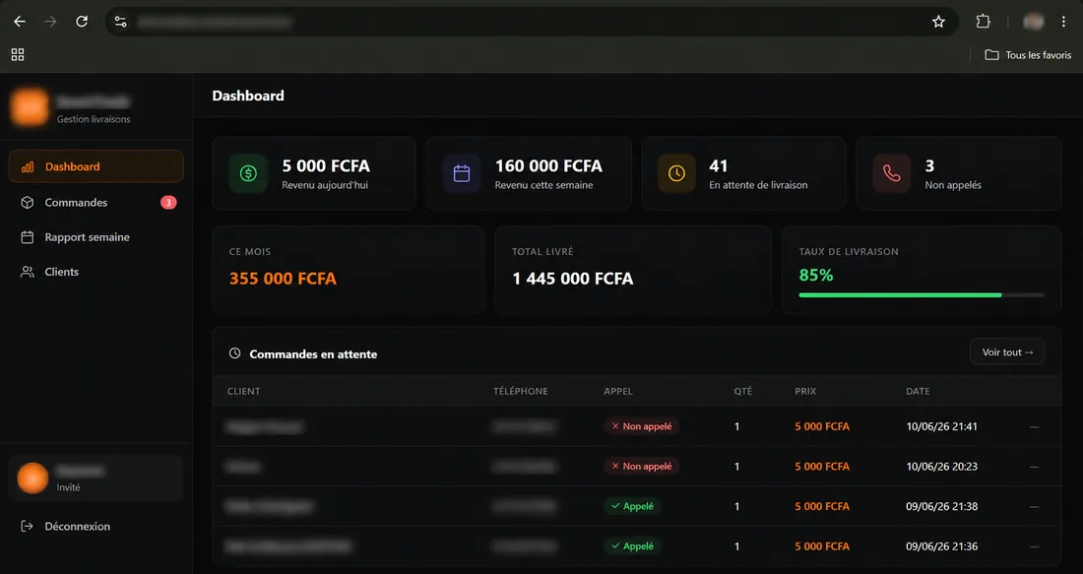This screenshot has height=574, width=1083.
Task: Click the Appelé badge dated 09/06/26 21:38
Action: click(632, 506)
